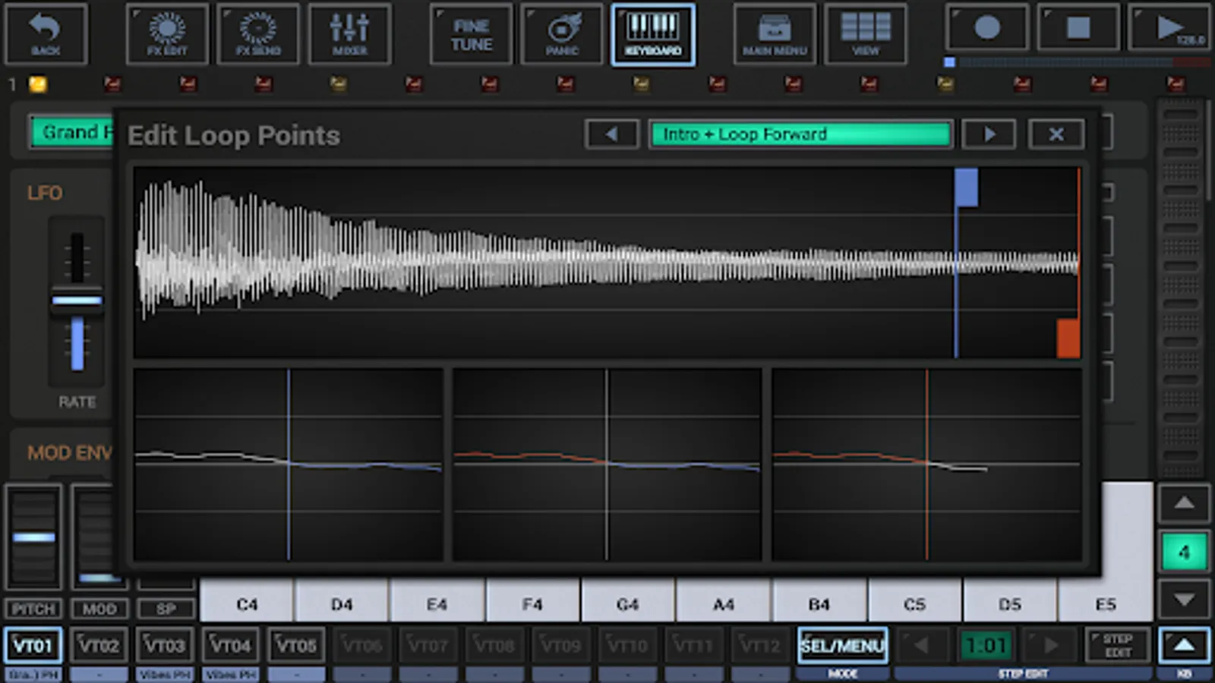
Task: Select track VT02
Action: pos(99,644)
